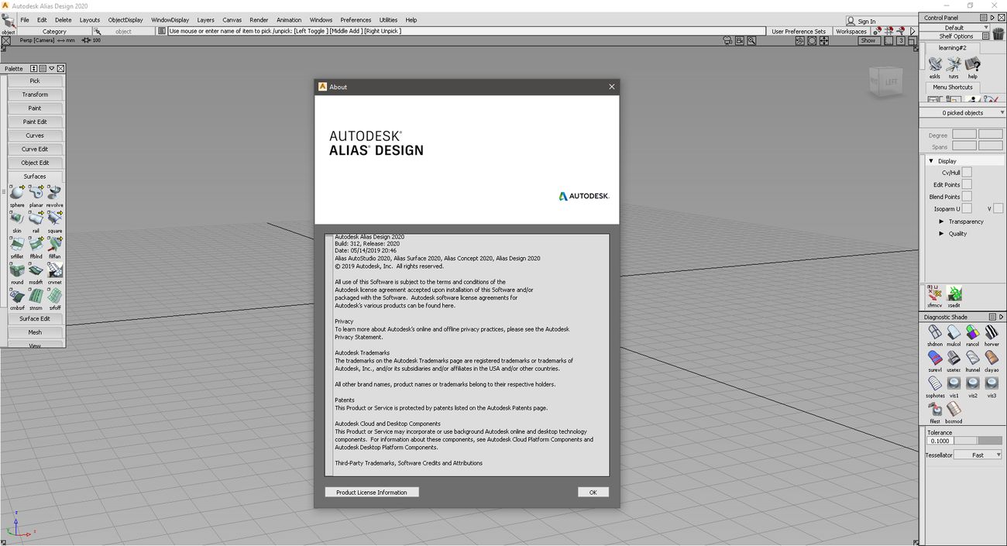Select the revolve surface tool
This screenshot has height=546, width=1007.
coord(54,191)
